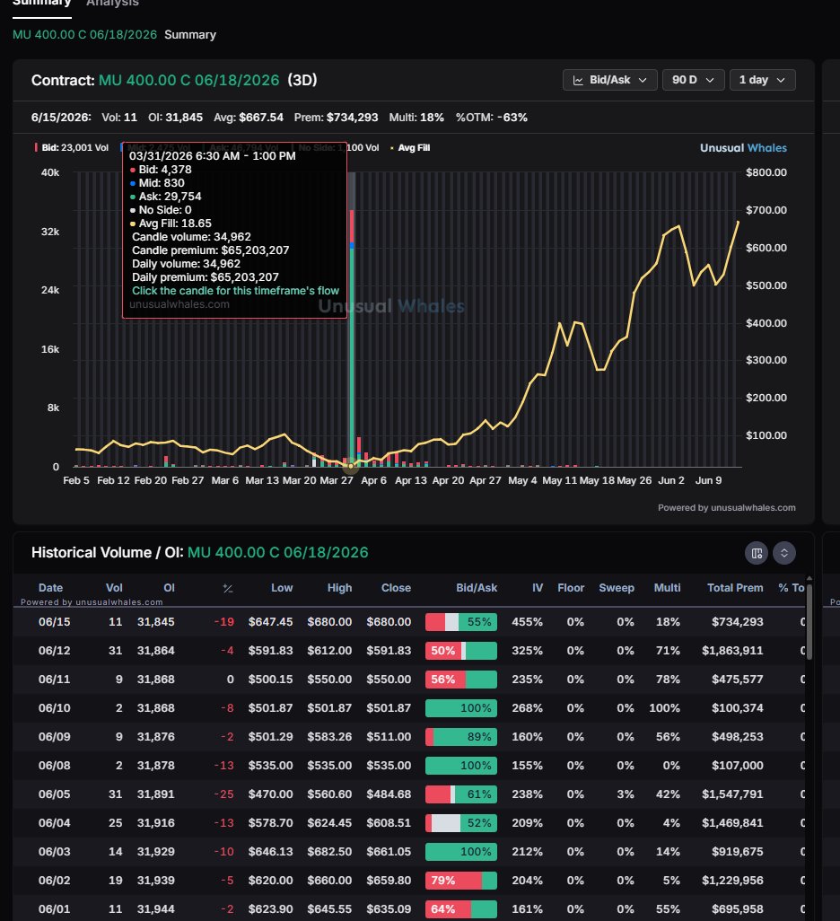The height and width of the screenshot is (921, 840).
Task: Click the tall Mar 31 volume candle
Action: click(x=352, y=338)
